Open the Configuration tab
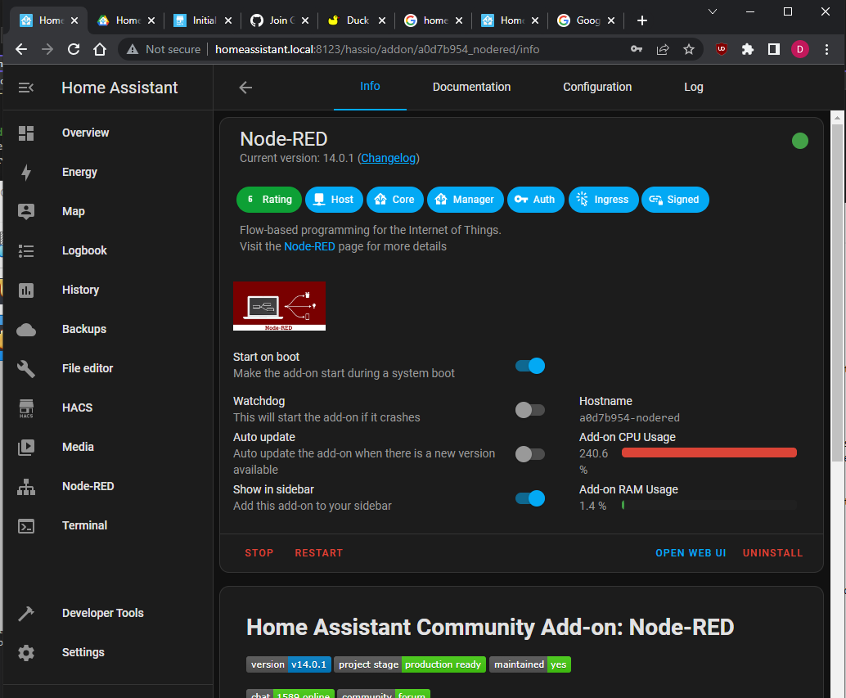The image size is (846, 698). click(x=597, y=87)
